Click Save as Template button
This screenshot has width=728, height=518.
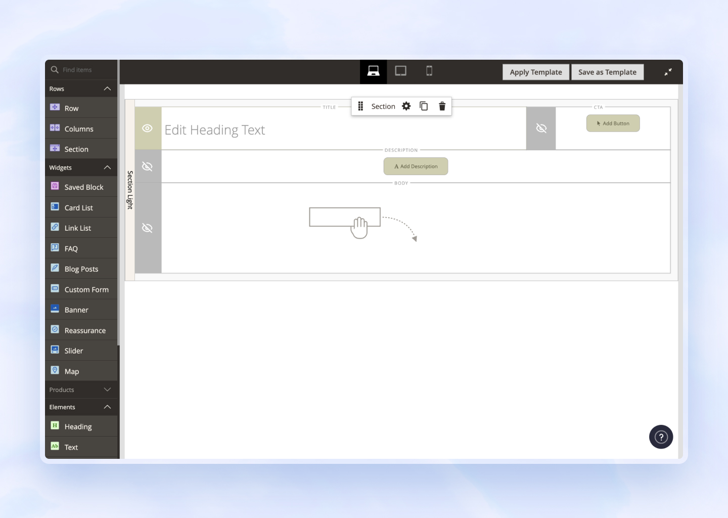pos(607,72)
